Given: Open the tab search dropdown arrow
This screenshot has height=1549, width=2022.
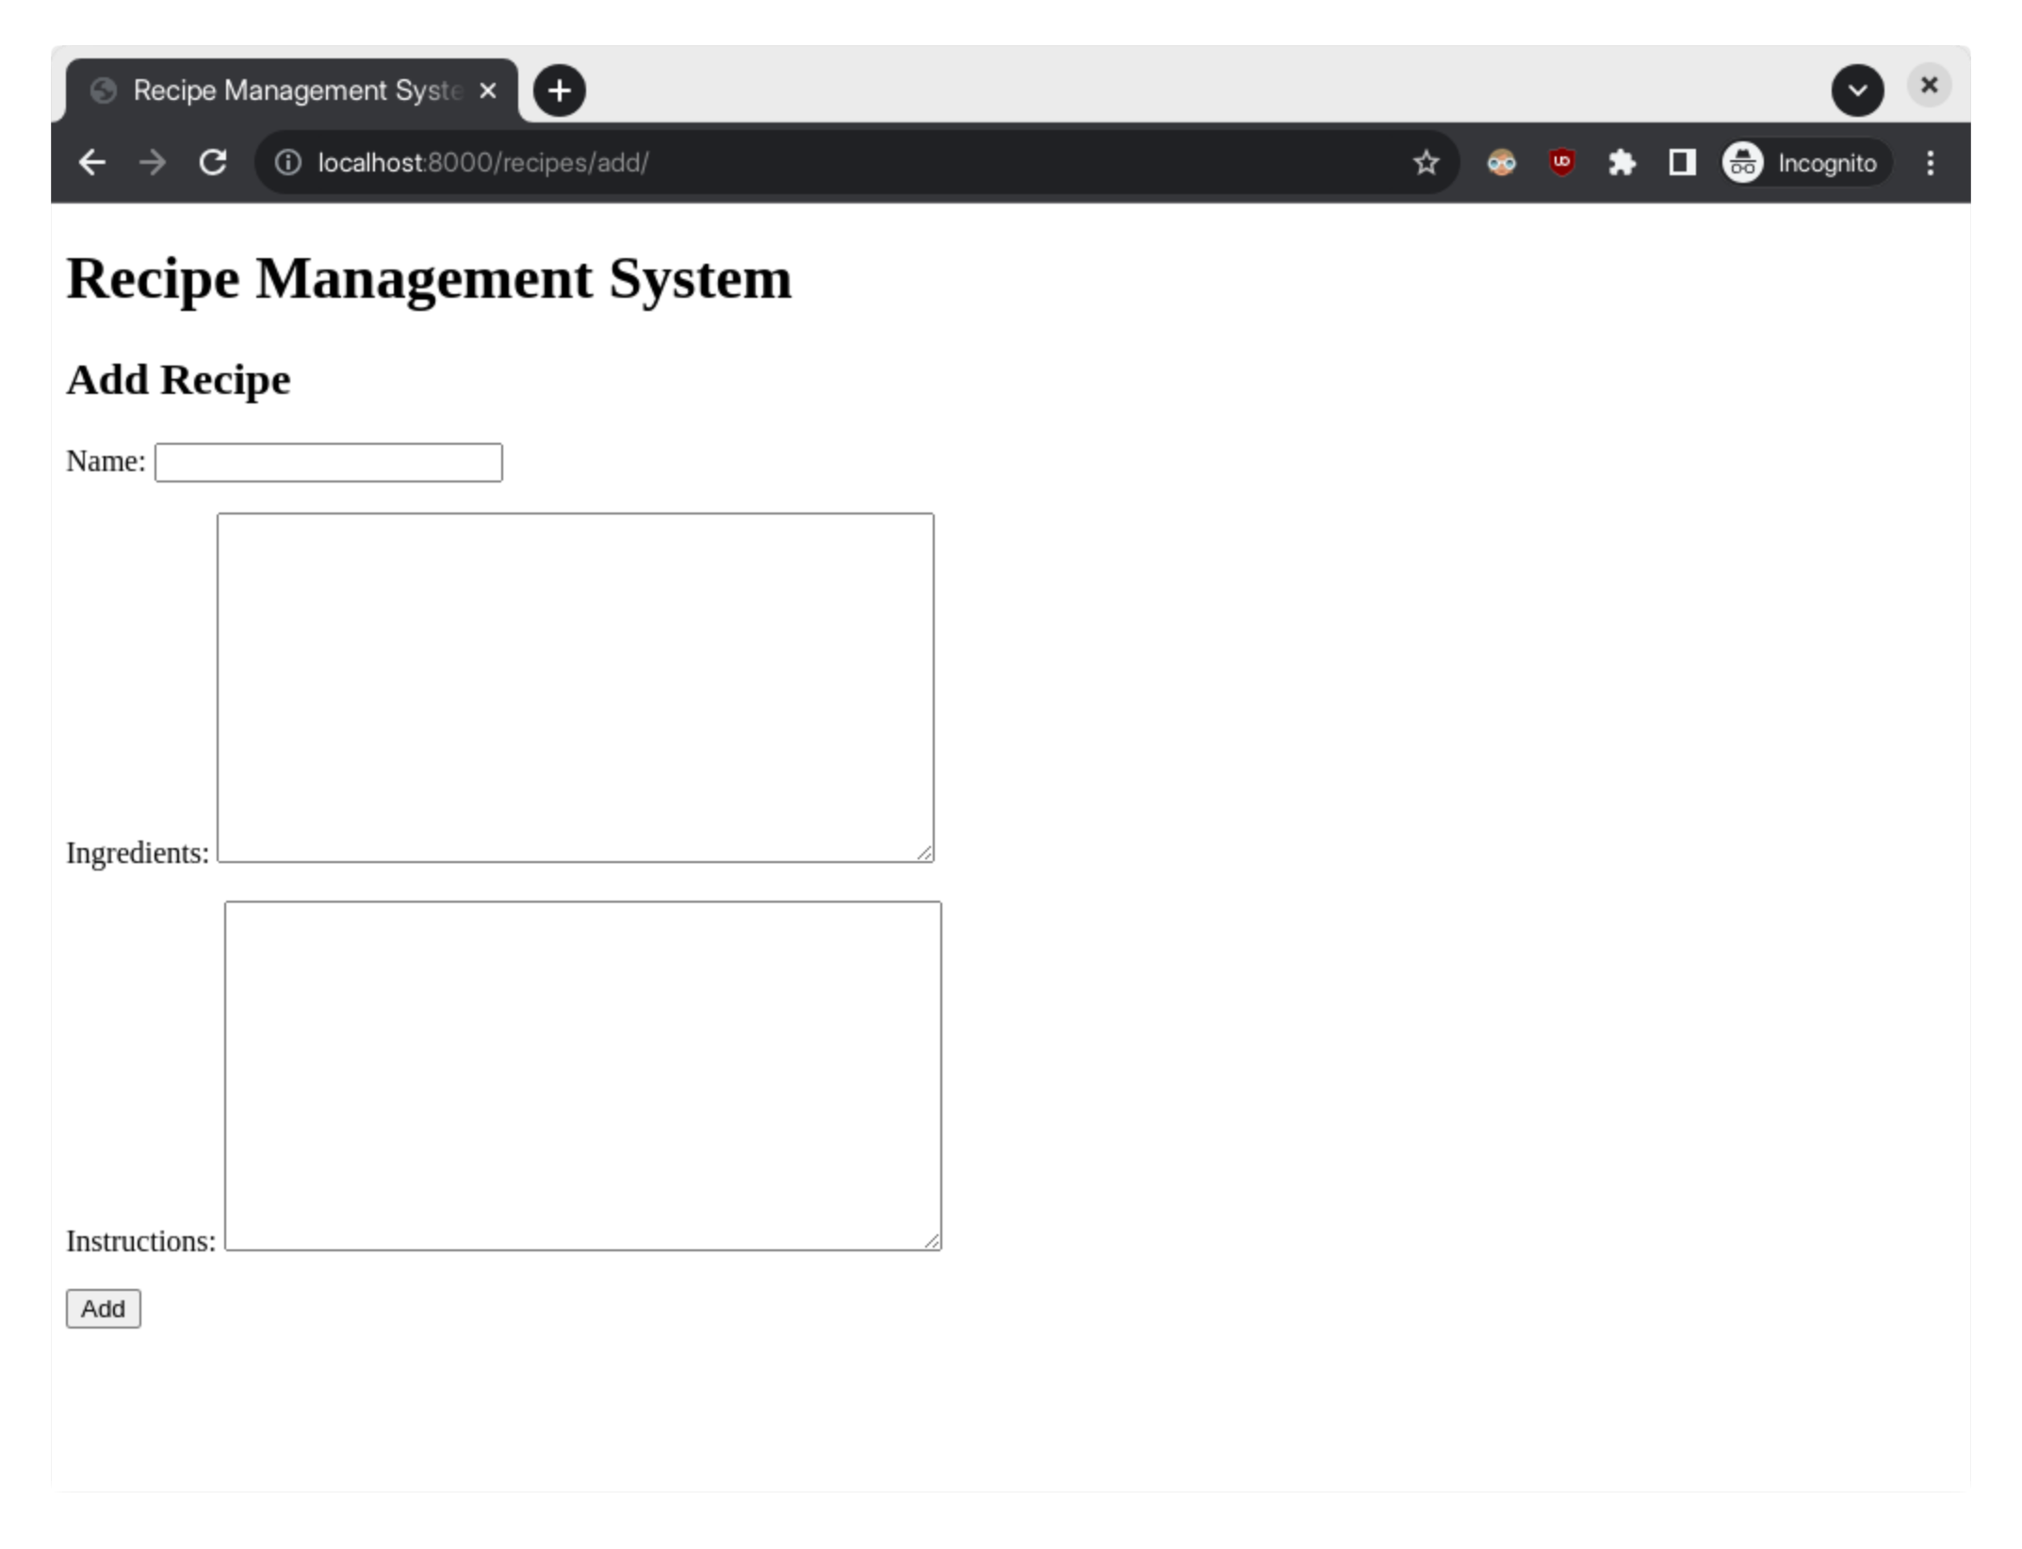Looking at the screenshot, I should 1857,90.
